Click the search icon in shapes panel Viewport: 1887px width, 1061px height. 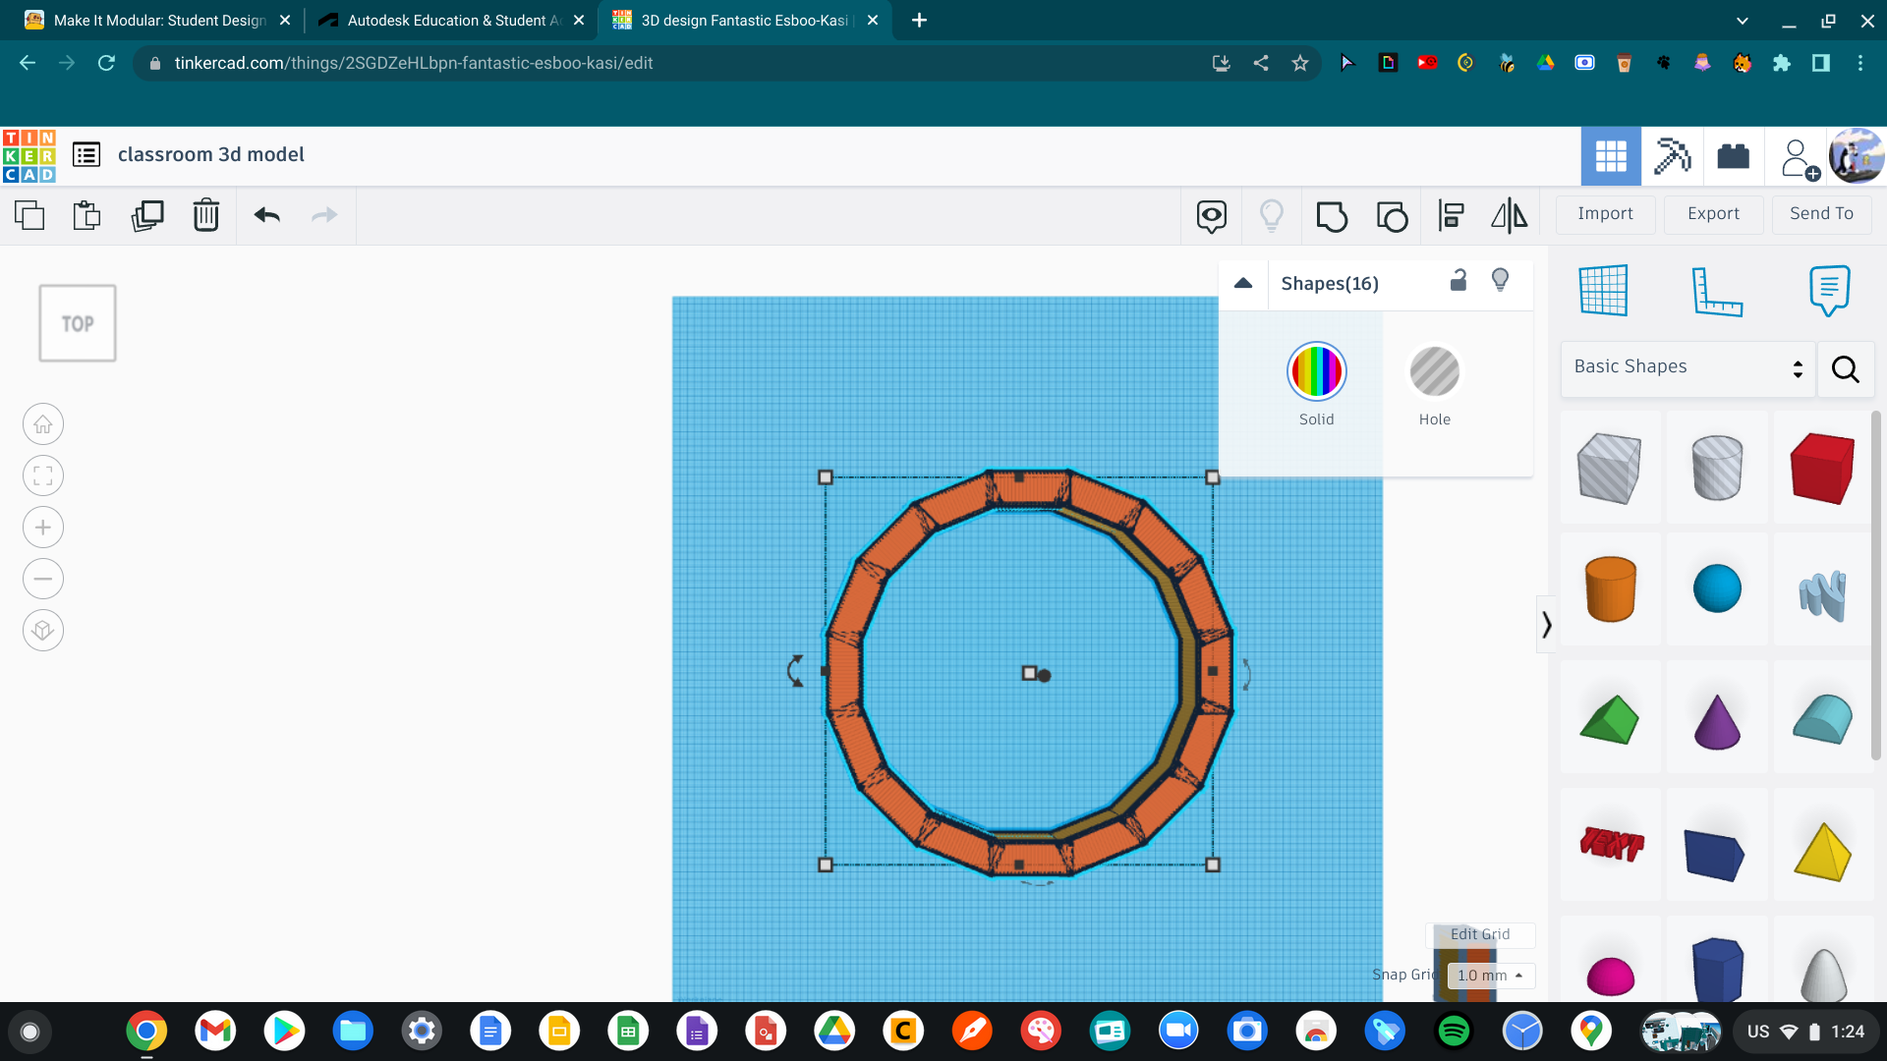pyautogui.click(x=1846, y=366)
